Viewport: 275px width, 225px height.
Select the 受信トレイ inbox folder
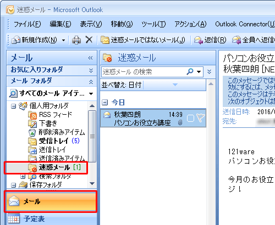click(54, 141)
